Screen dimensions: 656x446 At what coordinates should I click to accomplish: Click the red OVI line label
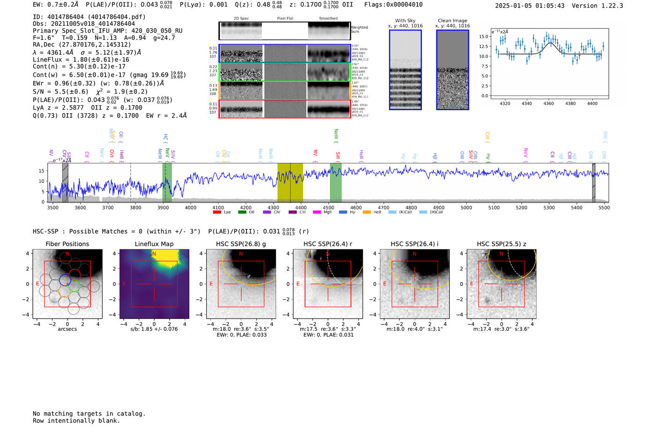[x=112, y=156]
